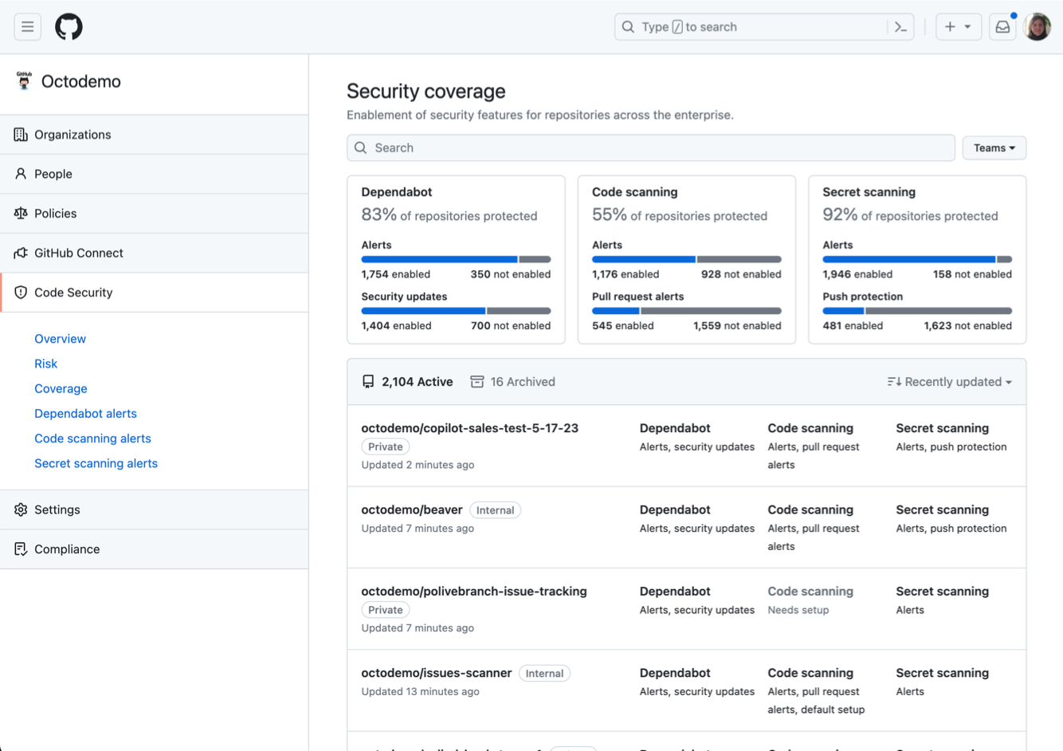The image size is (1063, 751).
Task: Click the GitHub Connect megaphone icon
Action: (x=20, y=253)
